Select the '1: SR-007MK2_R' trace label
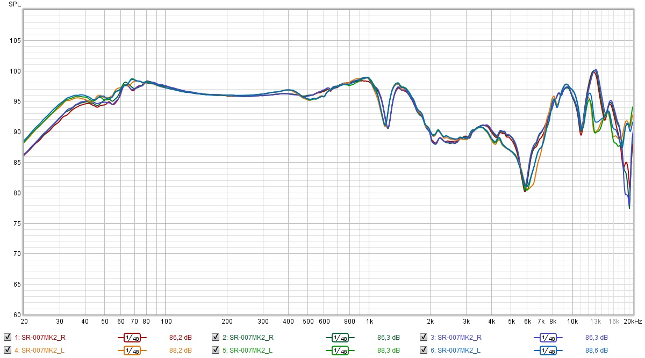This screenshot has height=358, width=645. click(x=40, y=338)
